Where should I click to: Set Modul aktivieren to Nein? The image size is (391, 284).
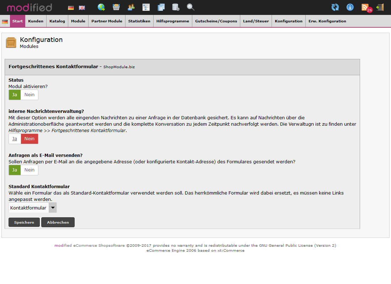(30, 95)
